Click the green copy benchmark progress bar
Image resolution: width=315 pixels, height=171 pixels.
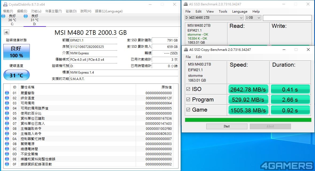pyautogui.click(x=248, y=120)
